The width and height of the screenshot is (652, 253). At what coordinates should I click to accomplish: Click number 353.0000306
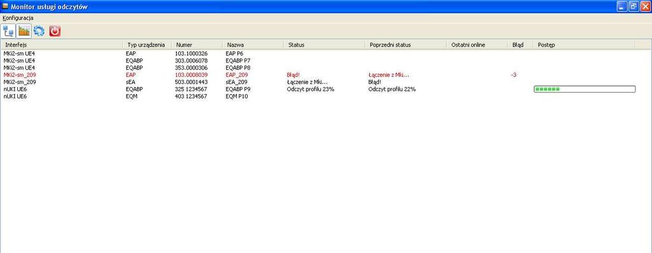coord(191,68)
